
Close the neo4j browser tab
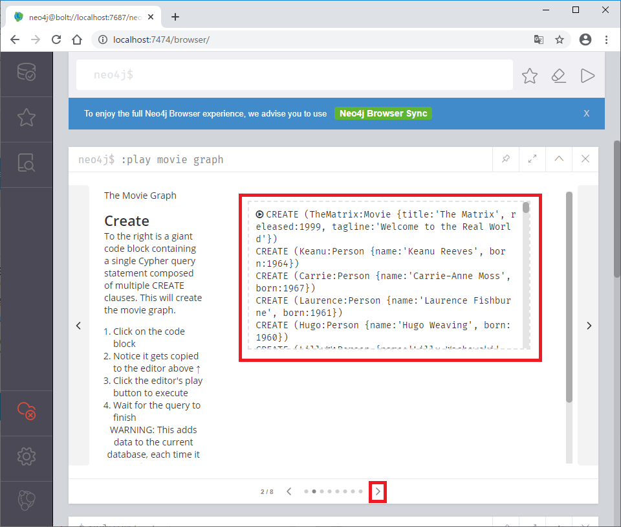pos(151,17)
